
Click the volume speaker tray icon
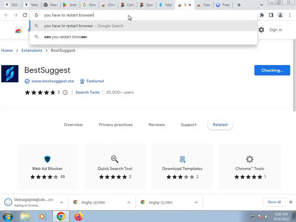[x=267, y=217]
